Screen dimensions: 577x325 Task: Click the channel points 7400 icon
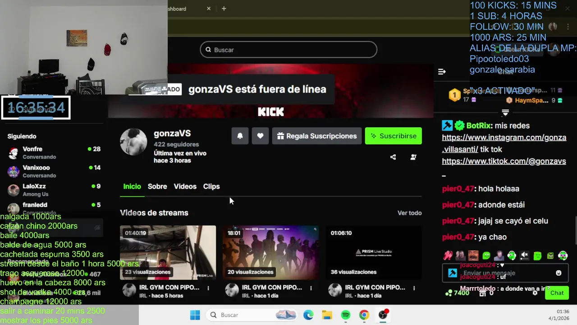448,293
